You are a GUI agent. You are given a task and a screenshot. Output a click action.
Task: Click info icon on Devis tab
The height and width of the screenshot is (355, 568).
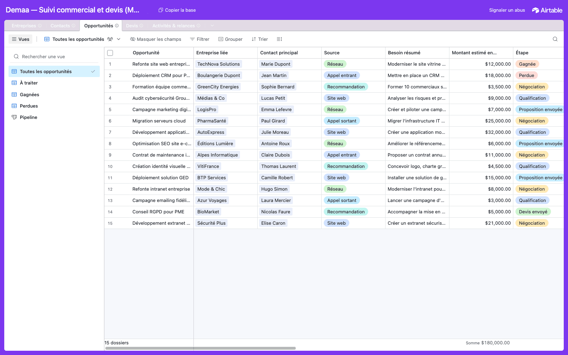(141, 26)
